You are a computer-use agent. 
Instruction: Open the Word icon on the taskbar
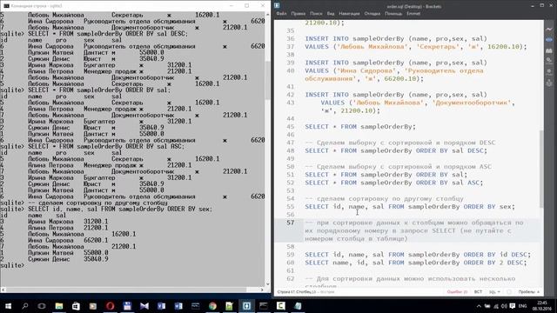178,305
